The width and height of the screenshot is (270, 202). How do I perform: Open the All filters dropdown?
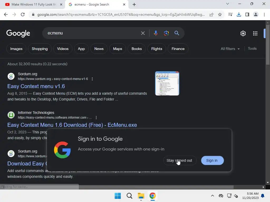(230, 49)
